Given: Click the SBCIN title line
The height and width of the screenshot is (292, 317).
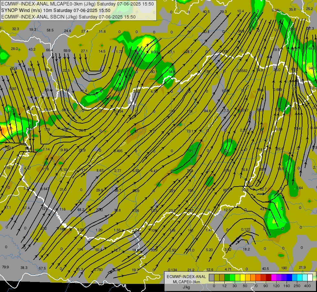Looking at the screenshot, I should [69, 17].
